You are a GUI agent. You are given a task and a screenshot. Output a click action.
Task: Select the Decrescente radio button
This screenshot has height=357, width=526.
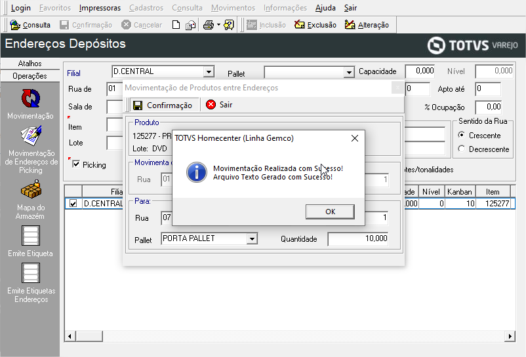pos(462,149)
